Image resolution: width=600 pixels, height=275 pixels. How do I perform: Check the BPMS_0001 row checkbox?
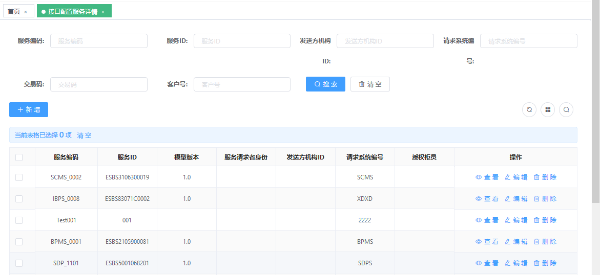pos(19,241)
